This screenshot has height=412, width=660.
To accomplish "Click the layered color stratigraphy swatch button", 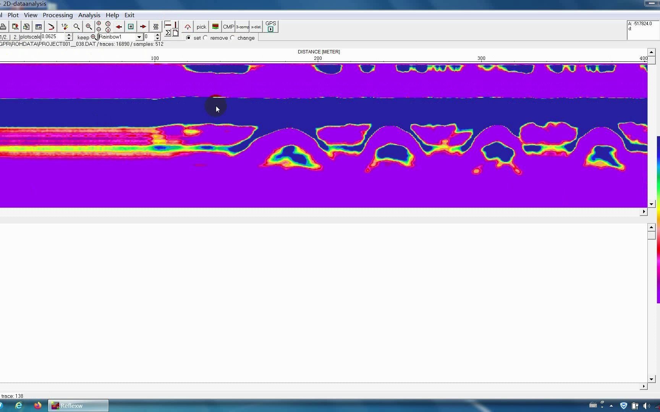I will pyautogui.click(x=215, y=26).
